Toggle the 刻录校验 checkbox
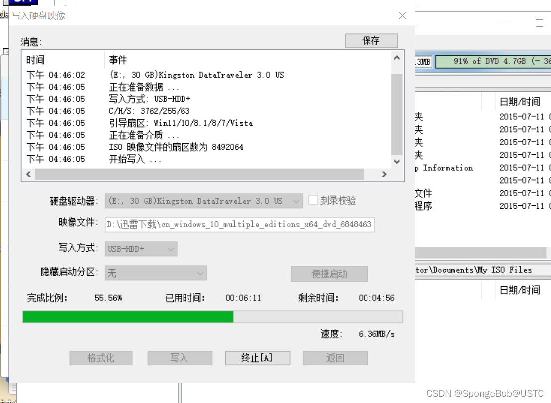 (x=313, y=200)
